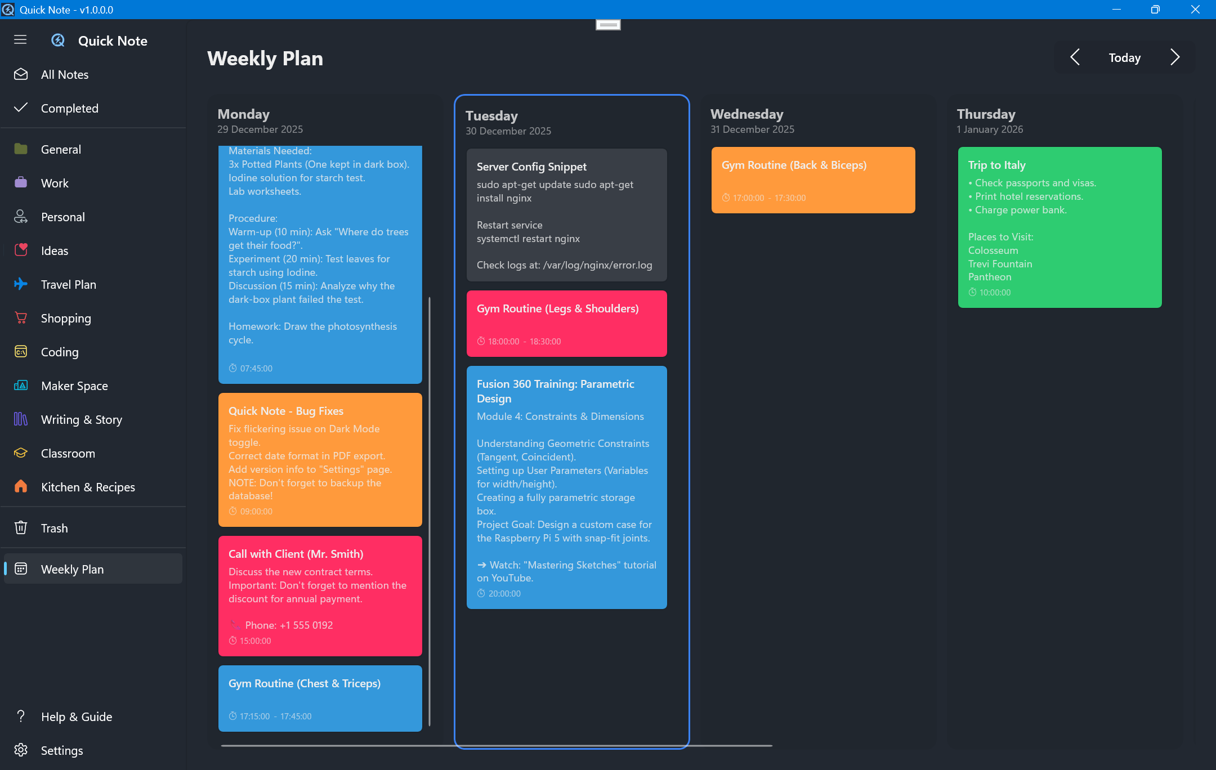Open the Shopping cart icon category

tap(21, 318)
